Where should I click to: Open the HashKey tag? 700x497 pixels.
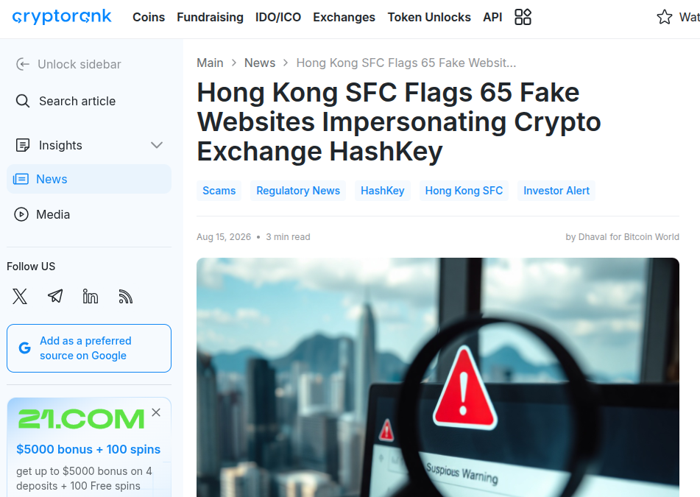pyautogui.click(x=383, y=191)
